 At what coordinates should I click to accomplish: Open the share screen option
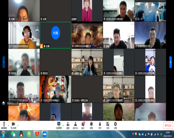[x=59, y=124]
